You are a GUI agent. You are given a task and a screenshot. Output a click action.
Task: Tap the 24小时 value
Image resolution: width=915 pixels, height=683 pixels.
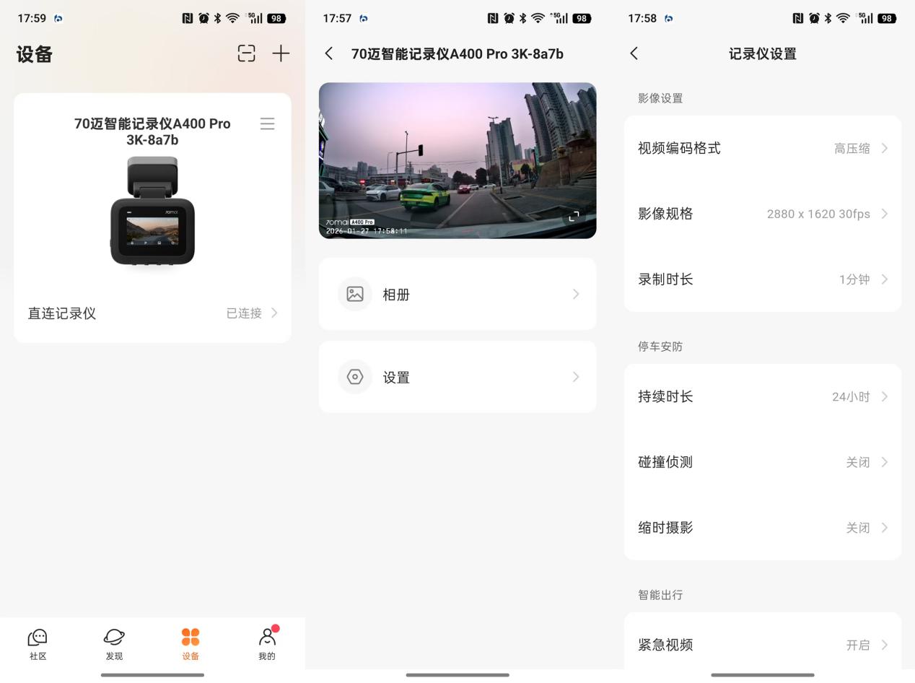(851, 396)
